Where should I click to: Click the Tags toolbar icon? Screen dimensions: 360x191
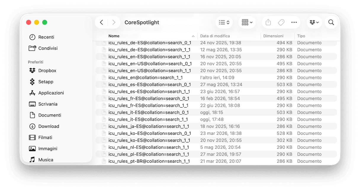click(x=281, y=22)
